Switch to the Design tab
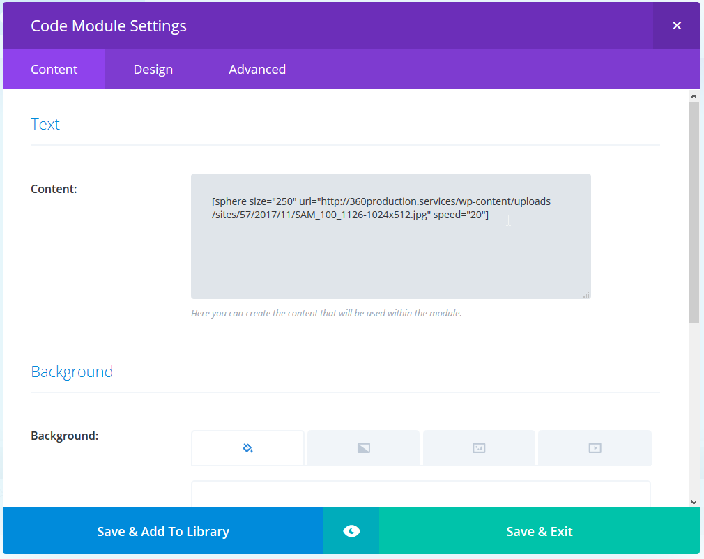Image resolution: width=704 pixels, height=559 pixels. [x=153, y=69]
